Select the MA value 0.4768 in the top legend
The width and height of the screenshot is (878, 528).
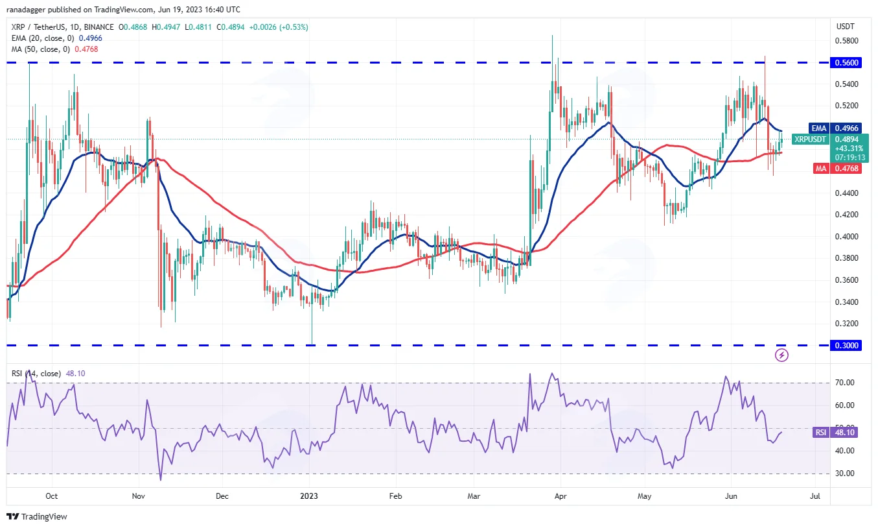[86, 49]
